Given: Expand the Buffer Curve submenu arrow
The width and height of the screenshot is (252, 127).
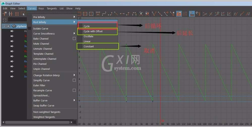Looking at the screenshot, I should point(74,100).
